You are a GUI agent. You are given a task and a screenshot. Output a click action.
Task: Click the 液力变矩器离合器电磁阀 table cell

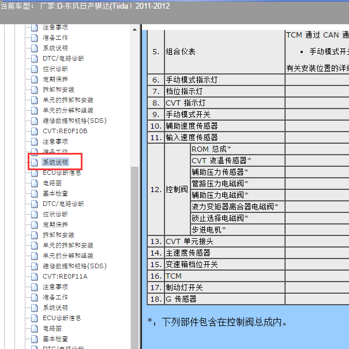click(238, 207)
